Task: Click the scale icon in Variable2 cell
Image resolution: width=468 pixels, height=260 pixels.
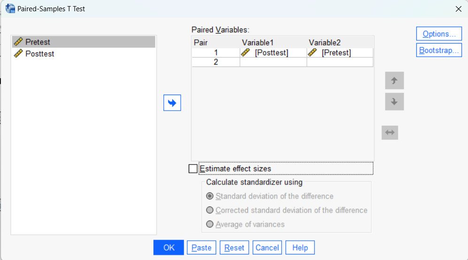Action: (312, 53)
